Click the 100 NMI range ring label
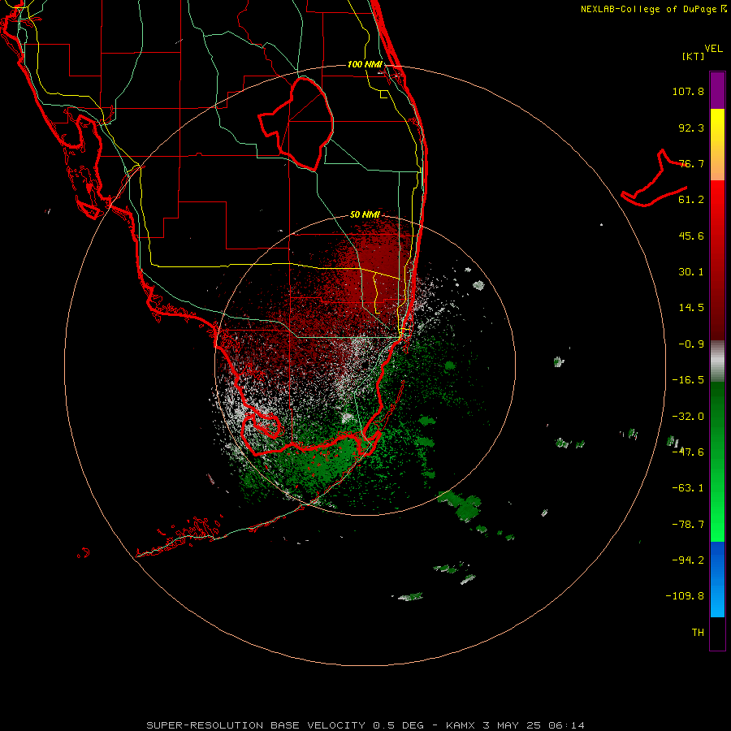The height and width of the screenshot is (731, 731). pyautogui.click(x=365, y=64)
